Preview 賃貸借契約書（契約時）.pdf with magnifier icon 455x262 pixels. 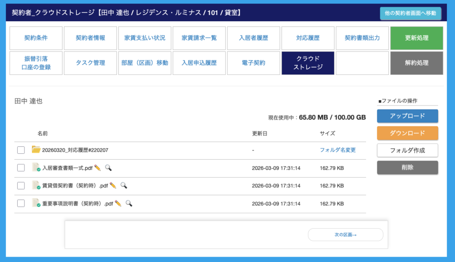tap(124, 185)
